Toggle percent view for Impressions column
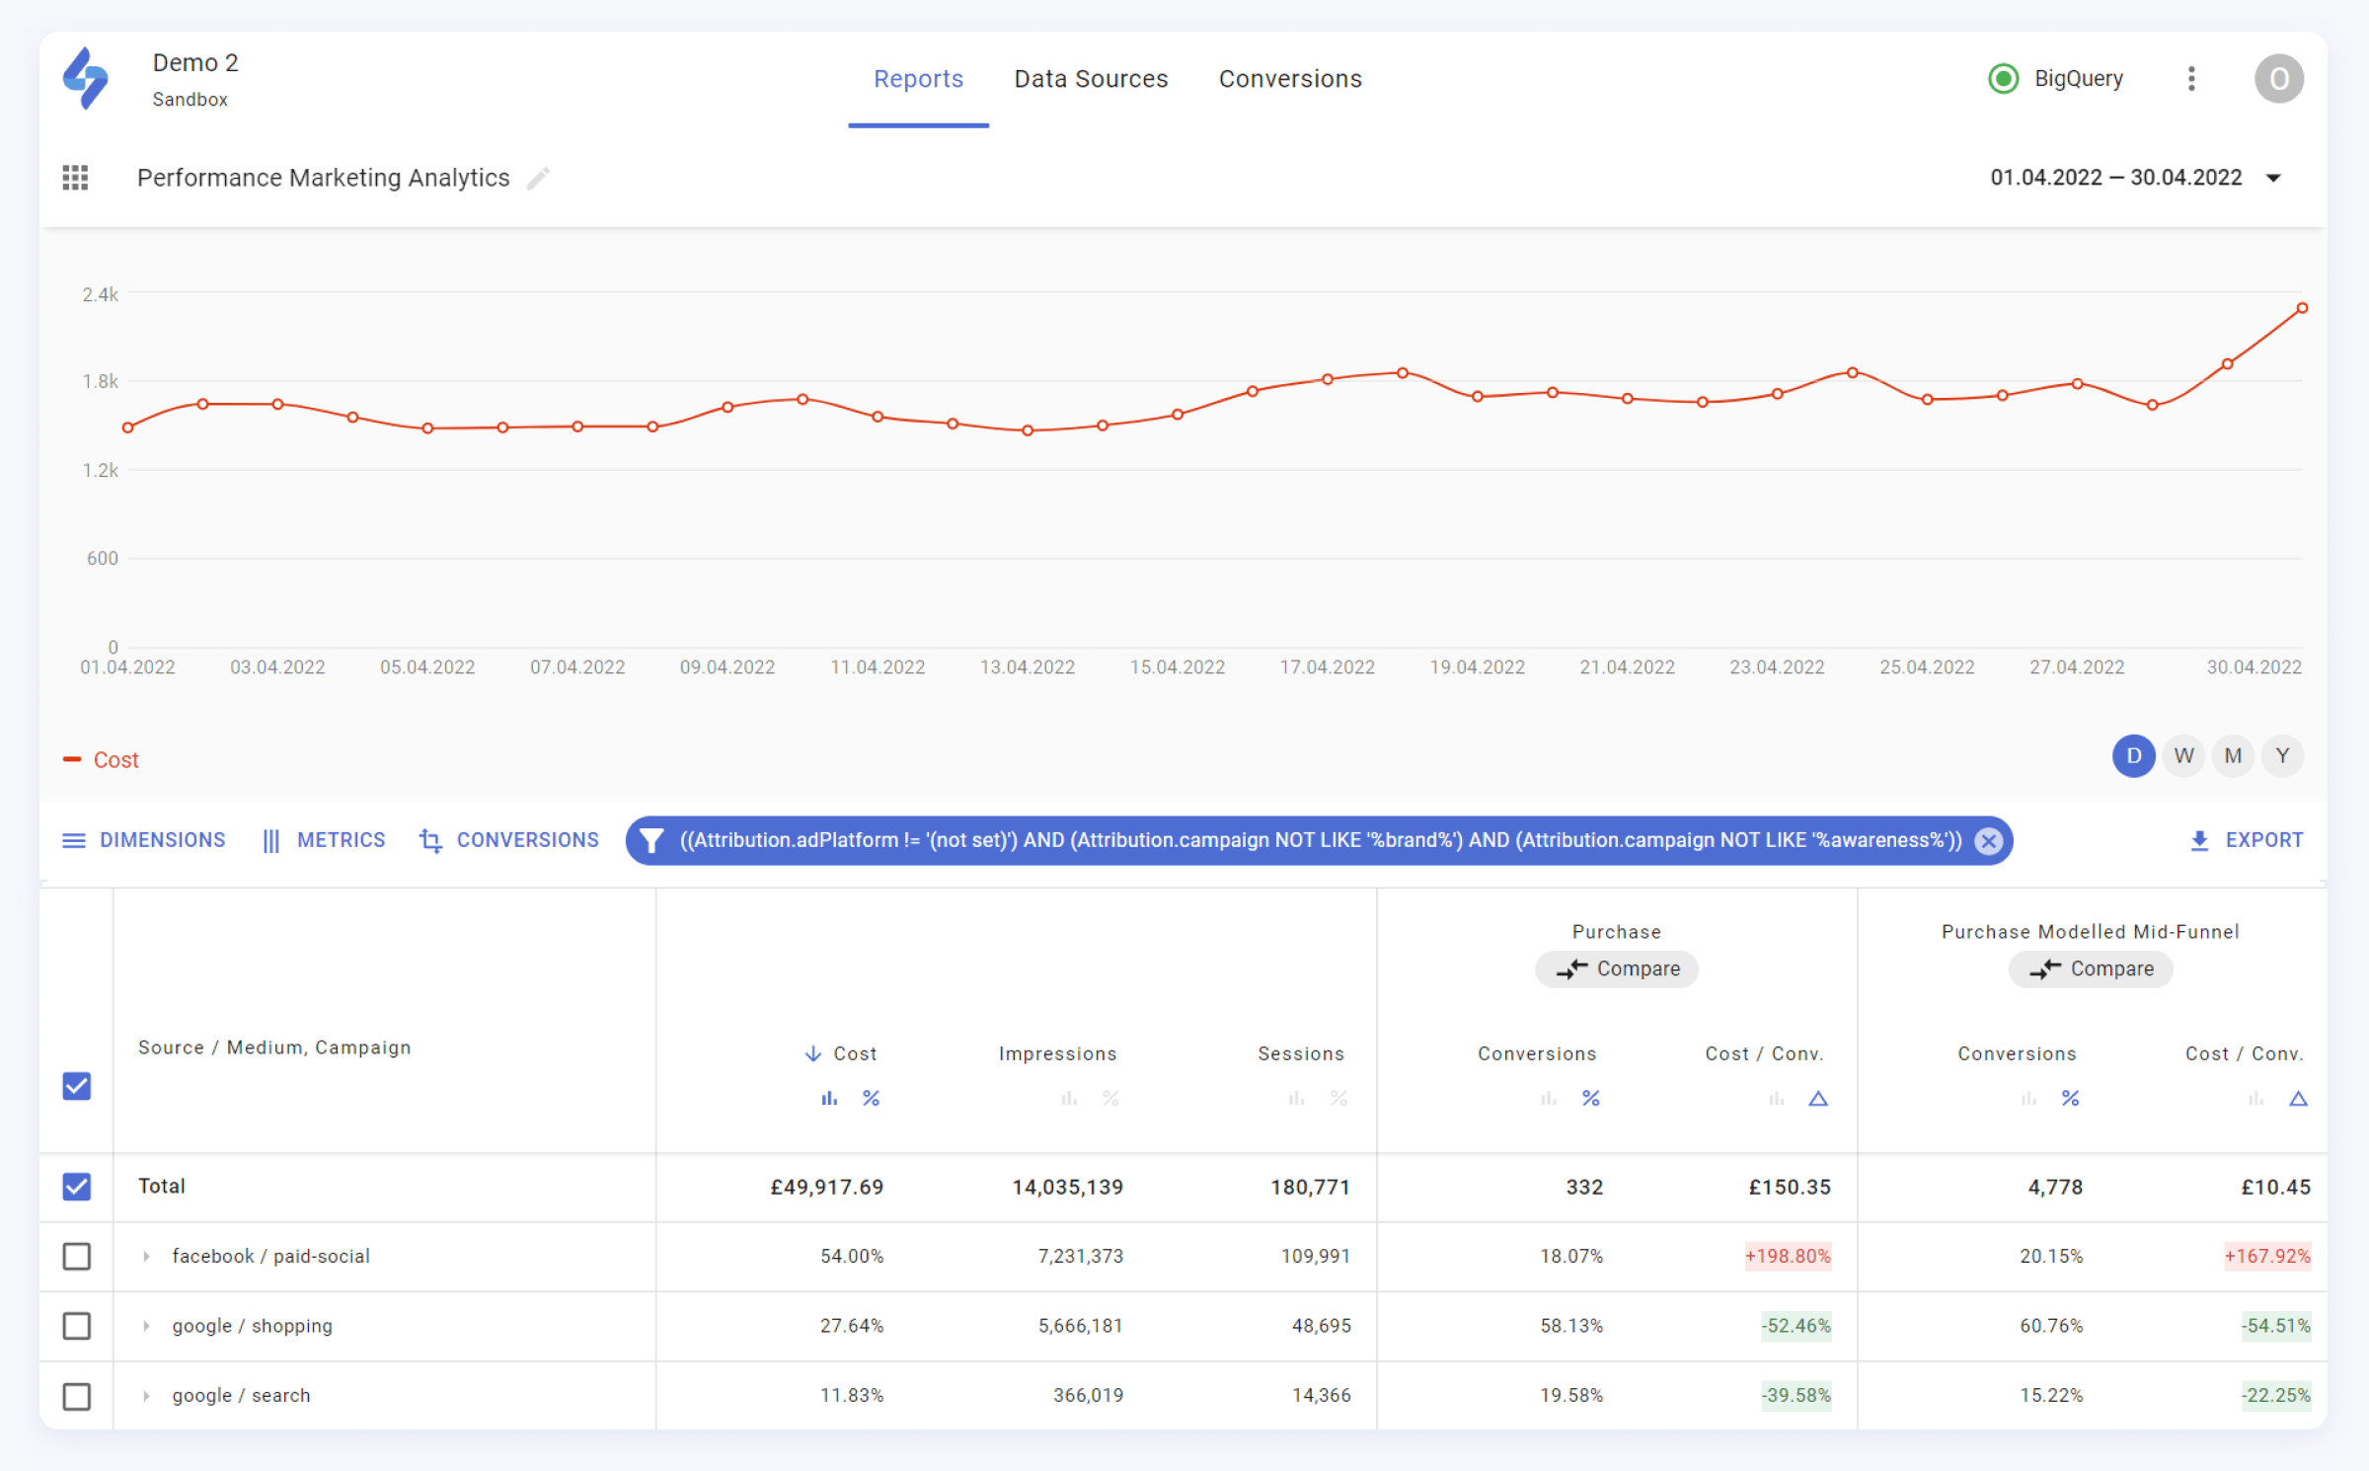The image size is (2369, 1471). click(x=1110, y=1098)
